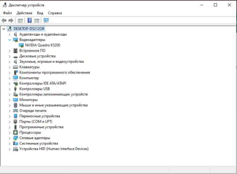Click the NVIDIA Quadro K5200 adapter icon
237x174 pixels.
(x=21, y=46)
